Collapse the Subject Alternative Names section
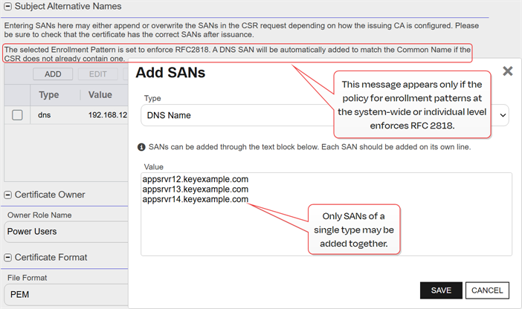 [x=7, y=7]
